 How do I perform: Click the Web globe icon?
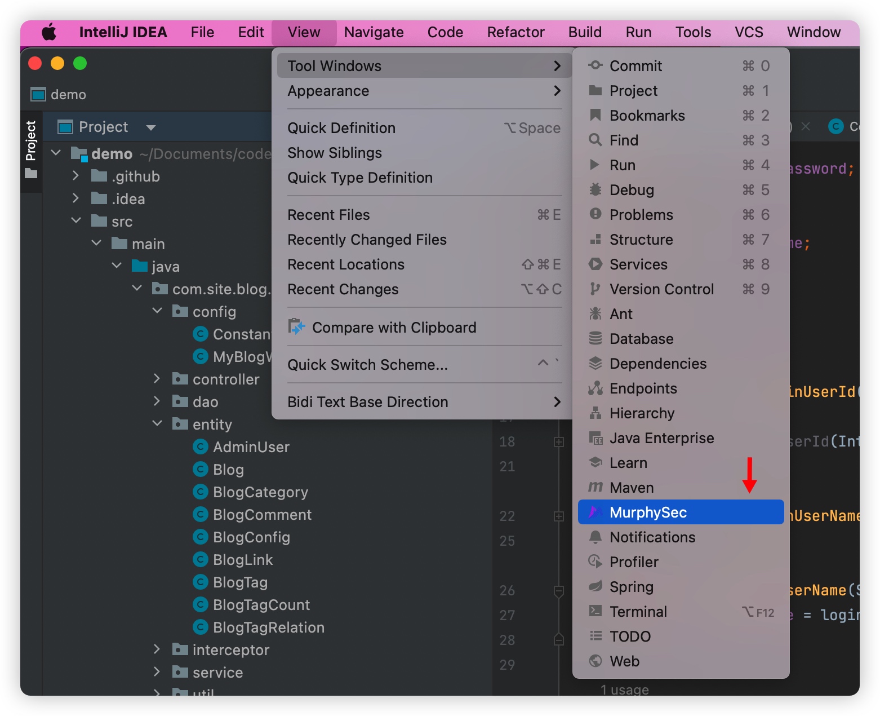tap(595, 661)
